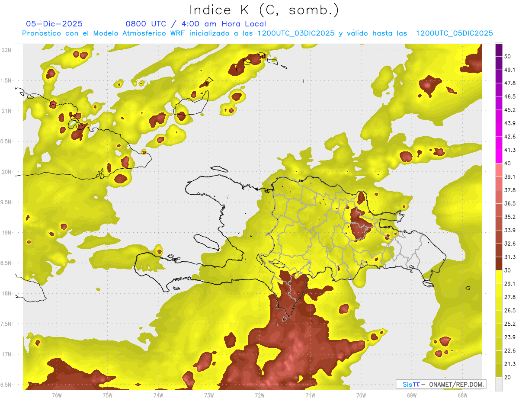Click the olive colorbar segment between 20 and 21.3
519x401 pixels.
[499, 370]
